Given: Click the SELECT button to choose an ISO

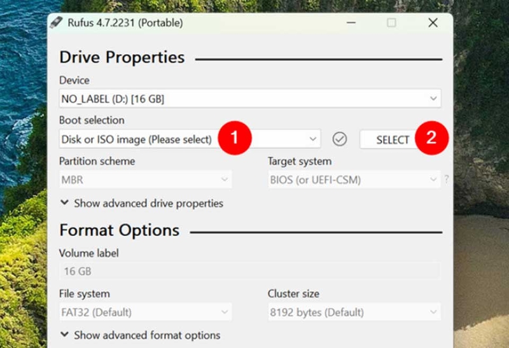Looking at the screenshot, I should click(393, 140).
